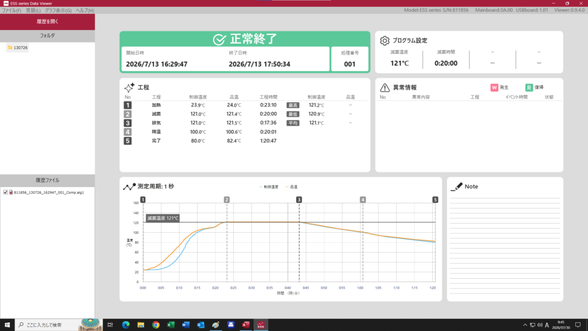Viewport: 588px width, 331px height.
Task: Select process step 2 number badge
Action: click(x=127, y=114)
